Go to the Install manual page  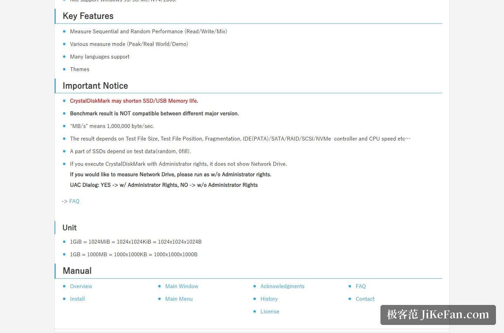[x=77, y=299]
